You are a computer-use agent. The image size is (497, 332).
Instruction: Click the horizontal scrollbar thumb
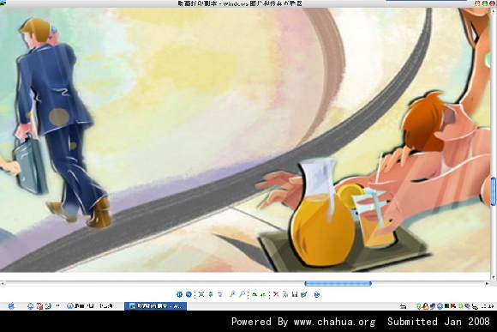[338, 283]
